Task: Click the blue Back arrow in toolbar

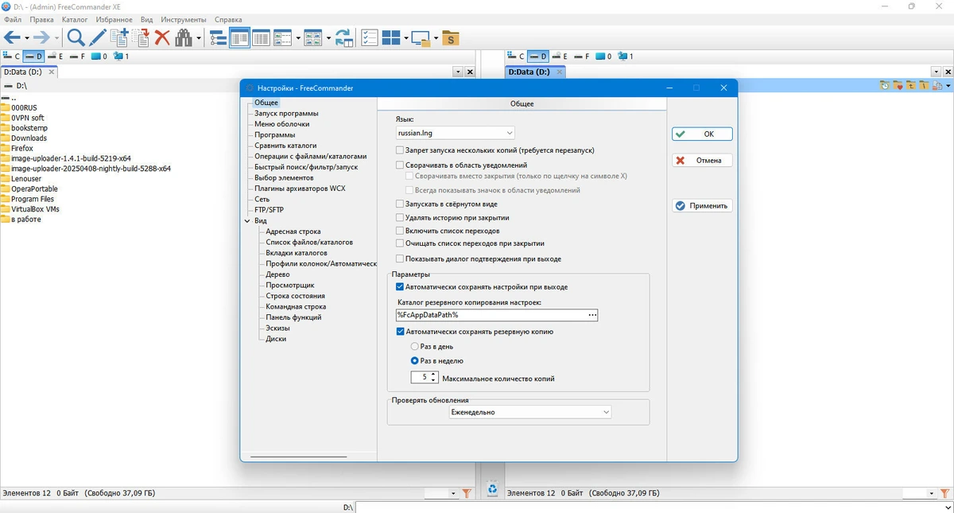Action: click(x=12, y=37)
